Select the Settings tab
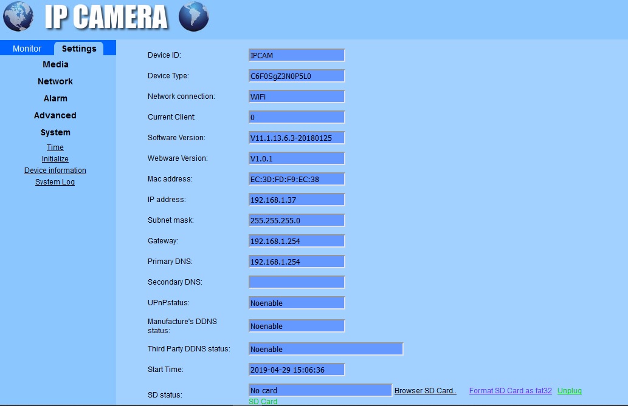Screen dimensions: 628x406 click(x=79, y=49)
